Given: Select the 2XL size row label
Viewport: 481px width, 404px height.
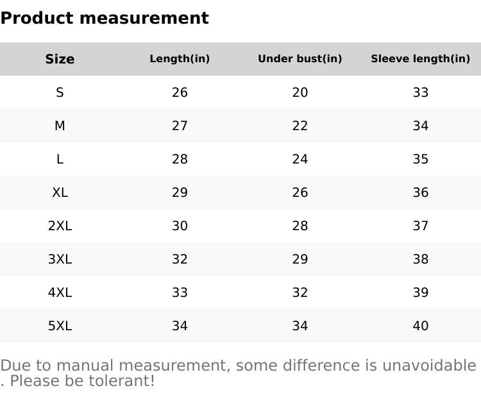Looking at the screenshot, I should click(60, 226).
